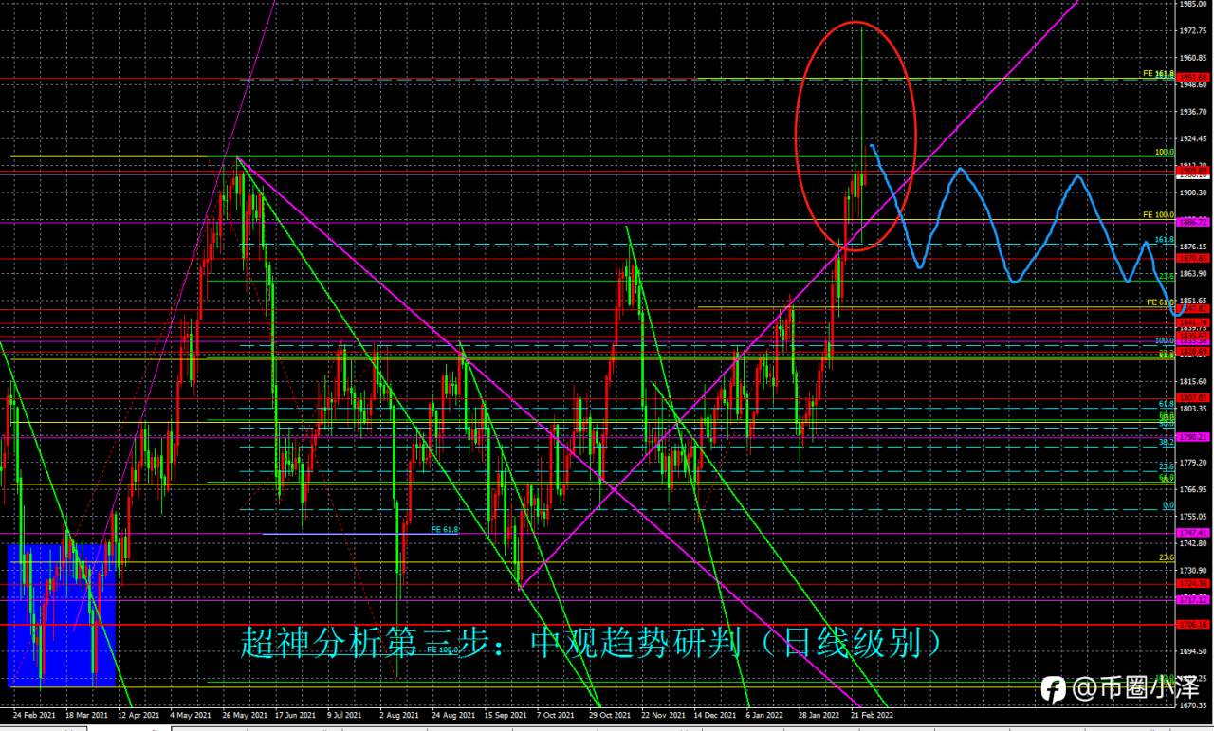Image resolution: width=1214 pixels, height=731 pixels.
Task: Click the 21 Feb 2022 date label
Action: point(870,715)
